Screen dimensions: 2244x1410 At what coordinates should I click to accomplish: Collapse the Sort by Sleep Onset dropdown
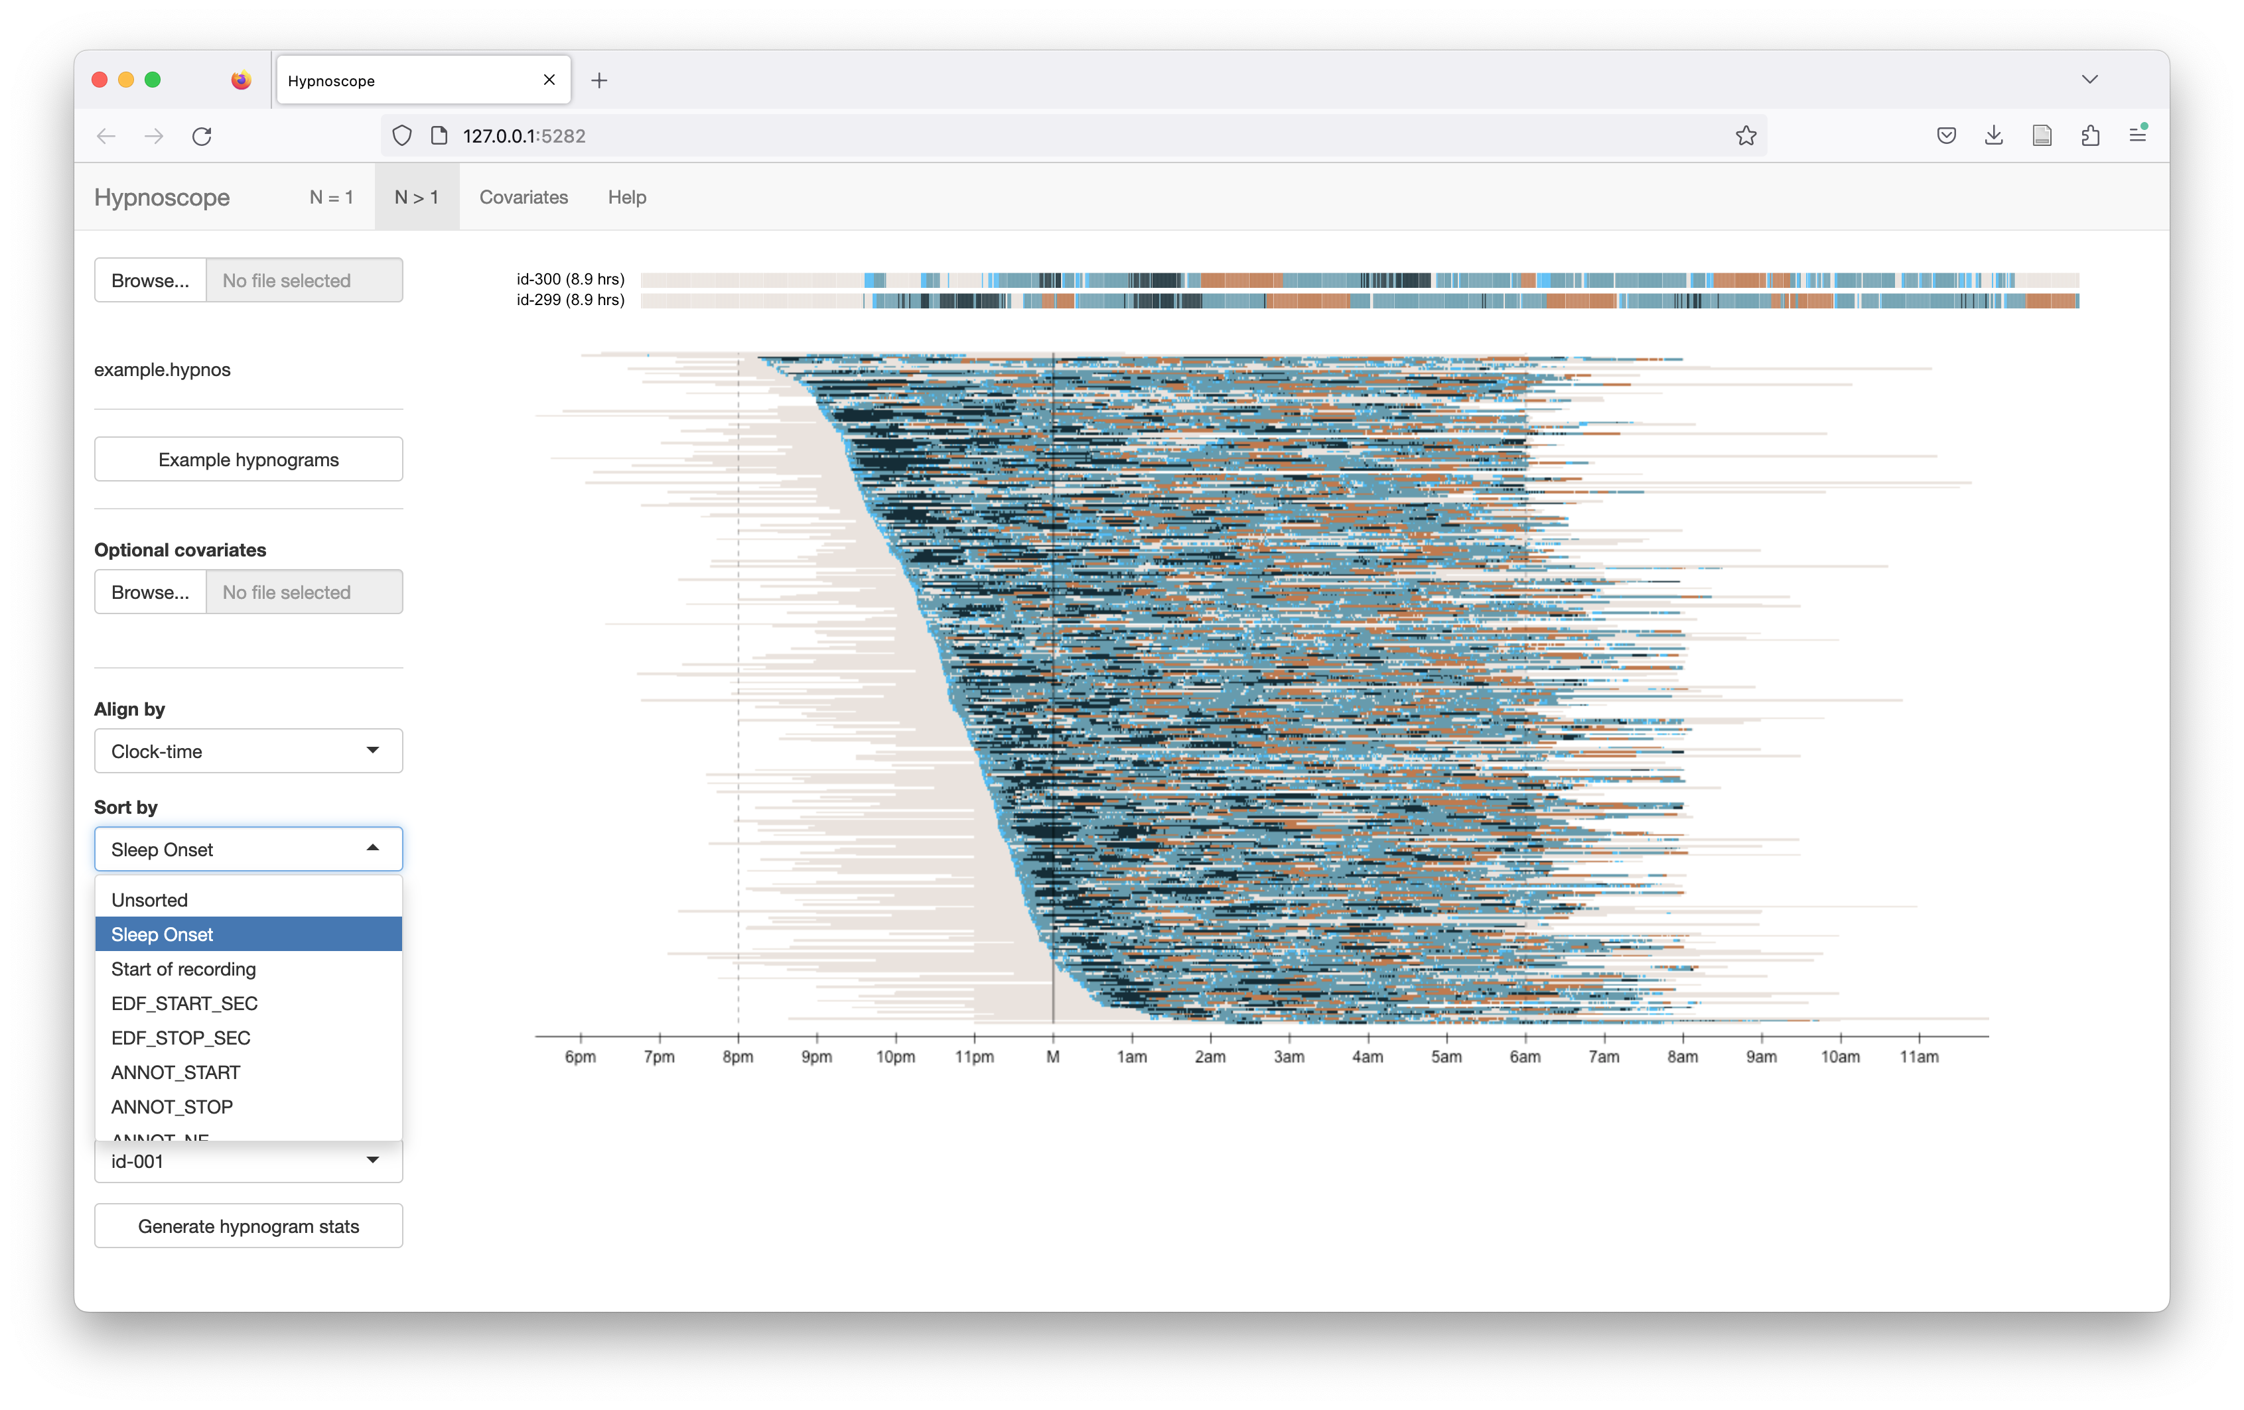pyautogui.click(x=248, y=850)
